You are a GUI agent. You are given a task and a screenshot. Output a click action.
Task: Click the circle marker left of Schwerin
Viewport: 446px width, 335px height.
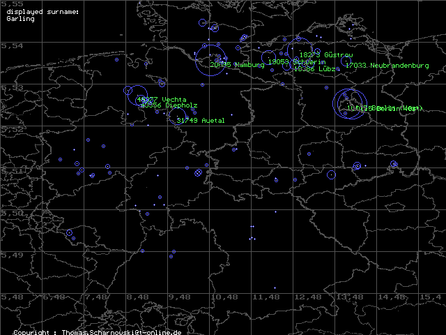pos(268,58)
